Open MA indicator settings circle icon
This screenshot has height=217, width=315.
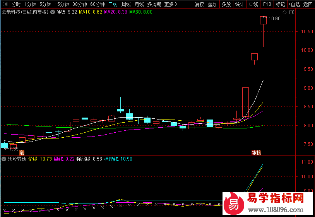[53, 12]
